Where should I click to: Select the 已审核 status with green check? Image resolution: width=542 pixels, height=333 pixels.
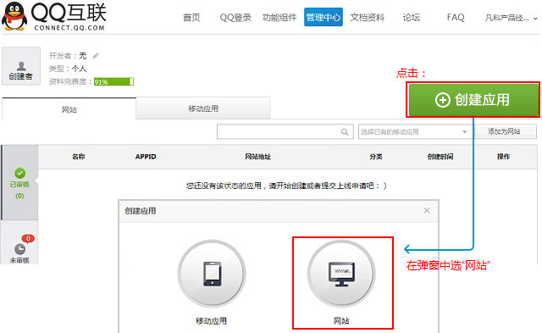click(19, 183)
